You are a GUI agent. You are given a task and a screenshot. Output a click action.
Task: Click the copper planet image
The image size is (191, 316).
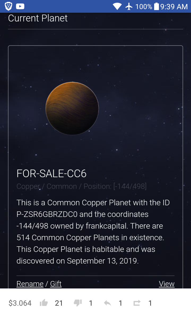(x=72, y=108)
